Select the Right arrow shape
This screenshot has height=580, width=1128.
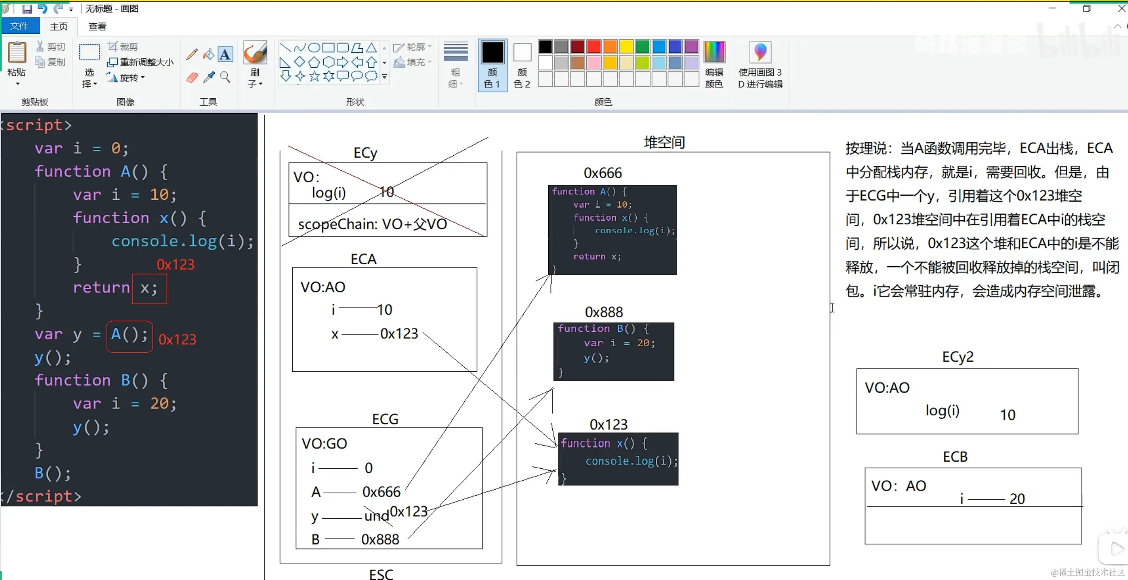[x=343, y=62]
